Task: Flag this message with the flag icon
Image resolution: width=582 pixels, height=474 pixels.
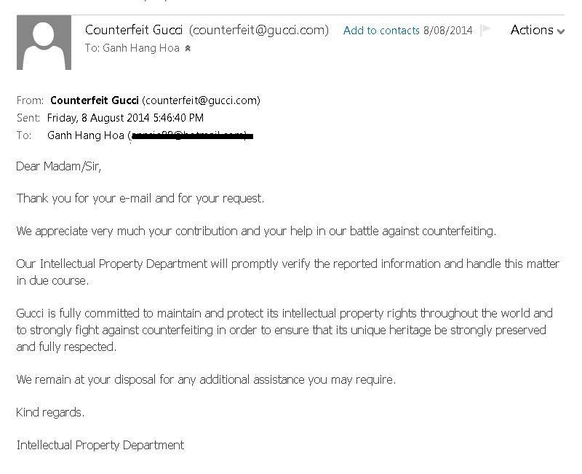Action: tap(485, 30)
